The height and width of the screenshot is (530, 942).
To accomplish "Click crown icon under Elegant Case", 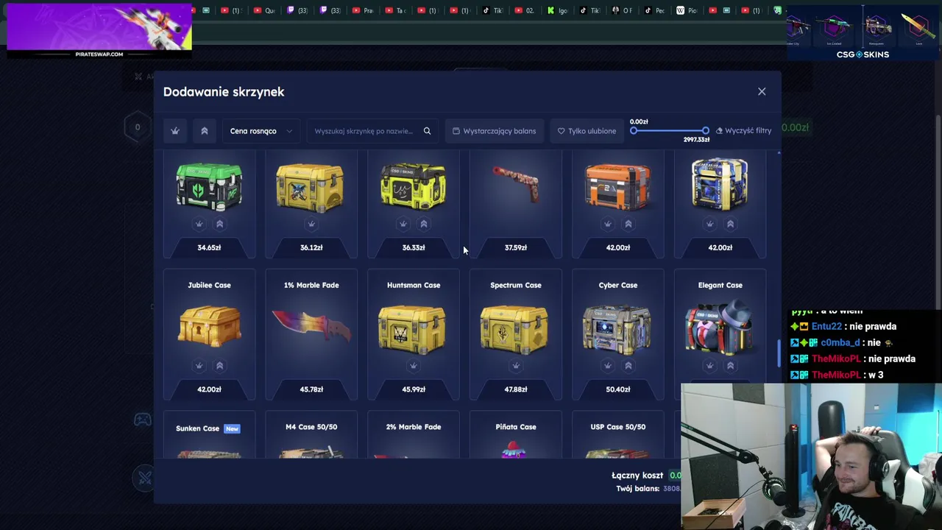I will pyautogui.click(x=710, y=365).
